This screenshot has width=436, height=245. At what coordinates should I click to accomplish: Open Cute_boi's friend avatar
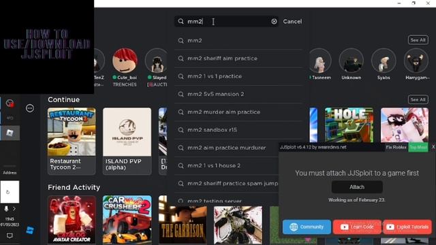(125, 61)
